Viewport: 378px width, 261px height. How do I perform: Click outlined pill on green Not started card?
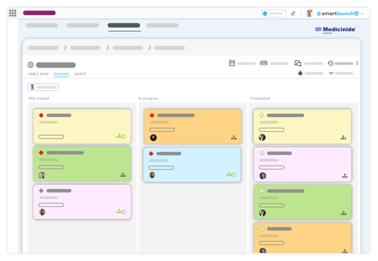51,167
